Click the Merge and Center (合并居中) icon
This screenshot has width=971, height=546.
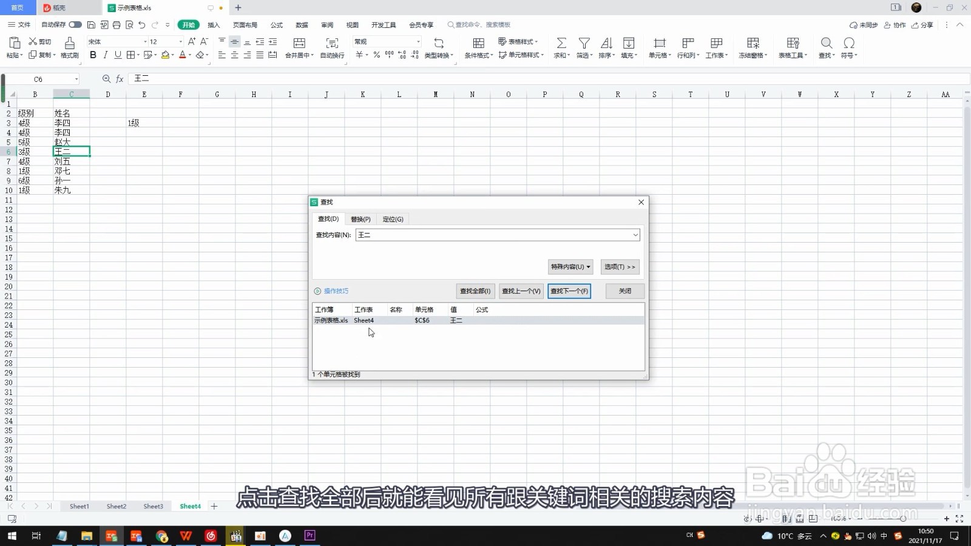(x=299, y=43)
